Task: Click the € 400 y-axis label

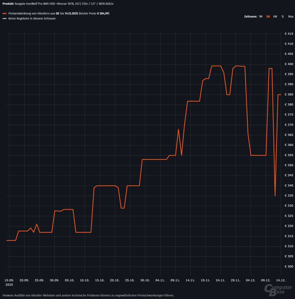Action: click(289, 64)
